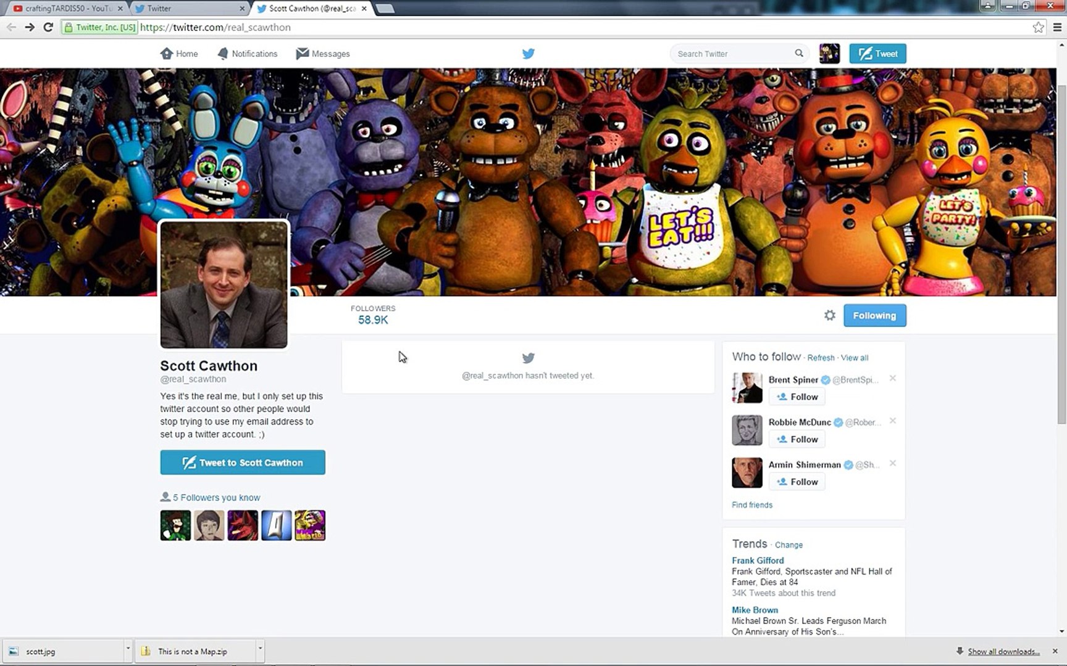Open Chrome menu hamburger icon
The height and width of the screenshot is (666, 1067).
(x=1057, y=27)
